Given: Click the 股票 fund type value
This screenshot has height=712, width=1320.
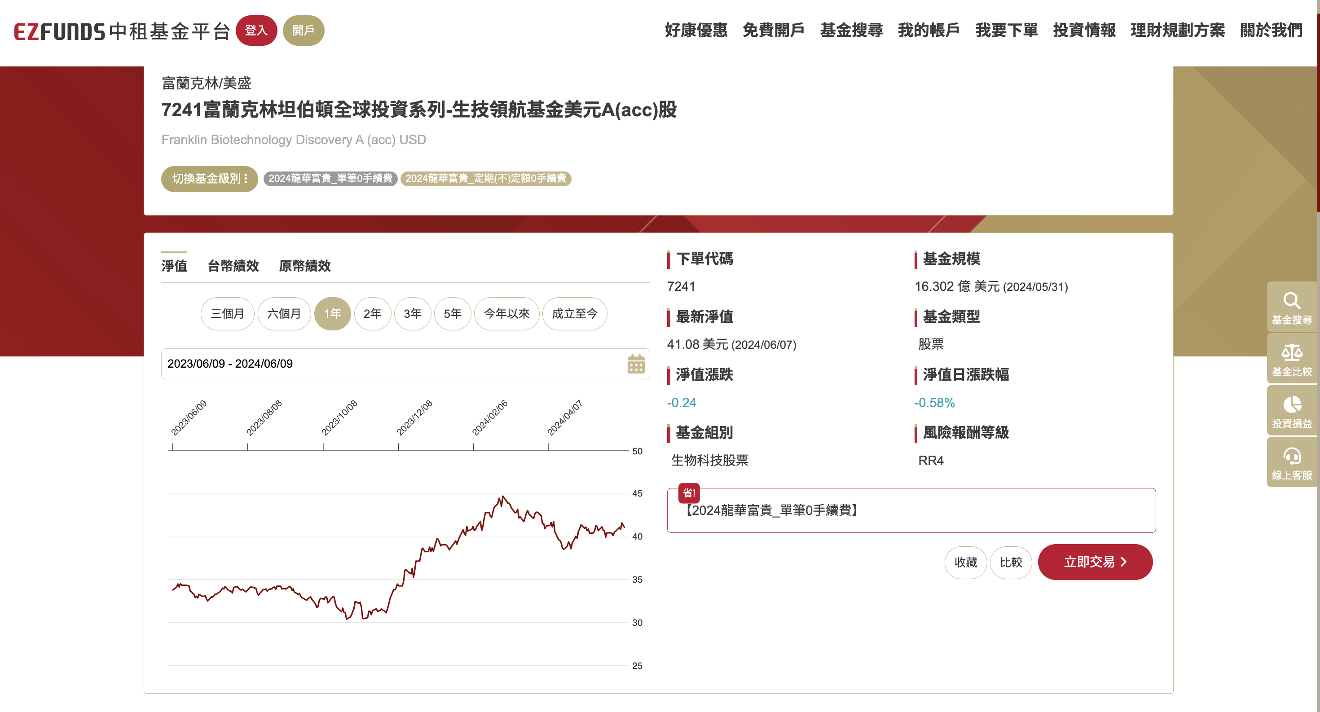Looking at the screenshot, I should tap(931, 344).
